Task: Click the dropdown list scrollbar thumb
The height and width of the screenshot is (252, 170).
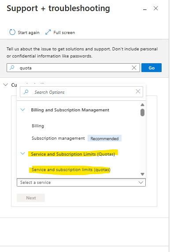Action: click(142, 112)
